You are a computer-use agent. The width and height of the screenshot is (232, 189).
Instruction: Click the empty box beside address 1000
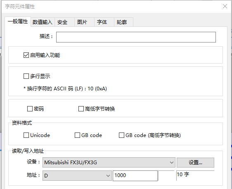coord(166,175)
